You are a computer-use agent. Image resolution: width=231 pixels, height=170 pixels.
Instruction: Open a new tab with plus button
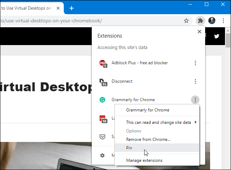click(72, 8)
